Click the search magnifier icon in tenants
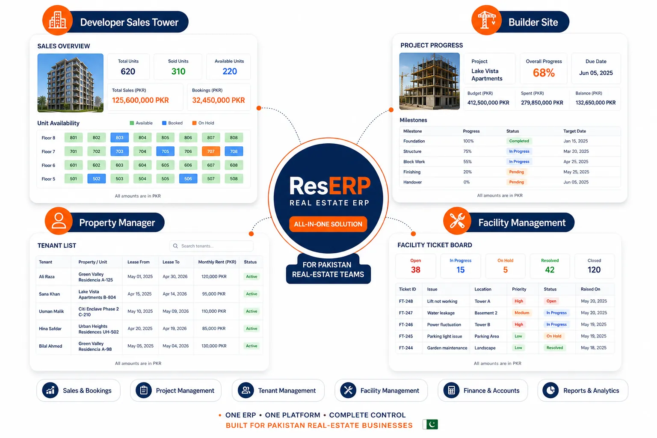657x438 pixels. 175,246
